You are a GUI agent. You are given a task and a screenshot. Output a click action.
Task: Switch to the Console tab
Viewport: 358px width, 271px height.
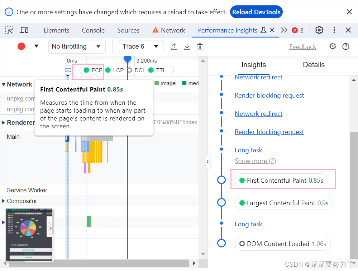coord(93,30)
